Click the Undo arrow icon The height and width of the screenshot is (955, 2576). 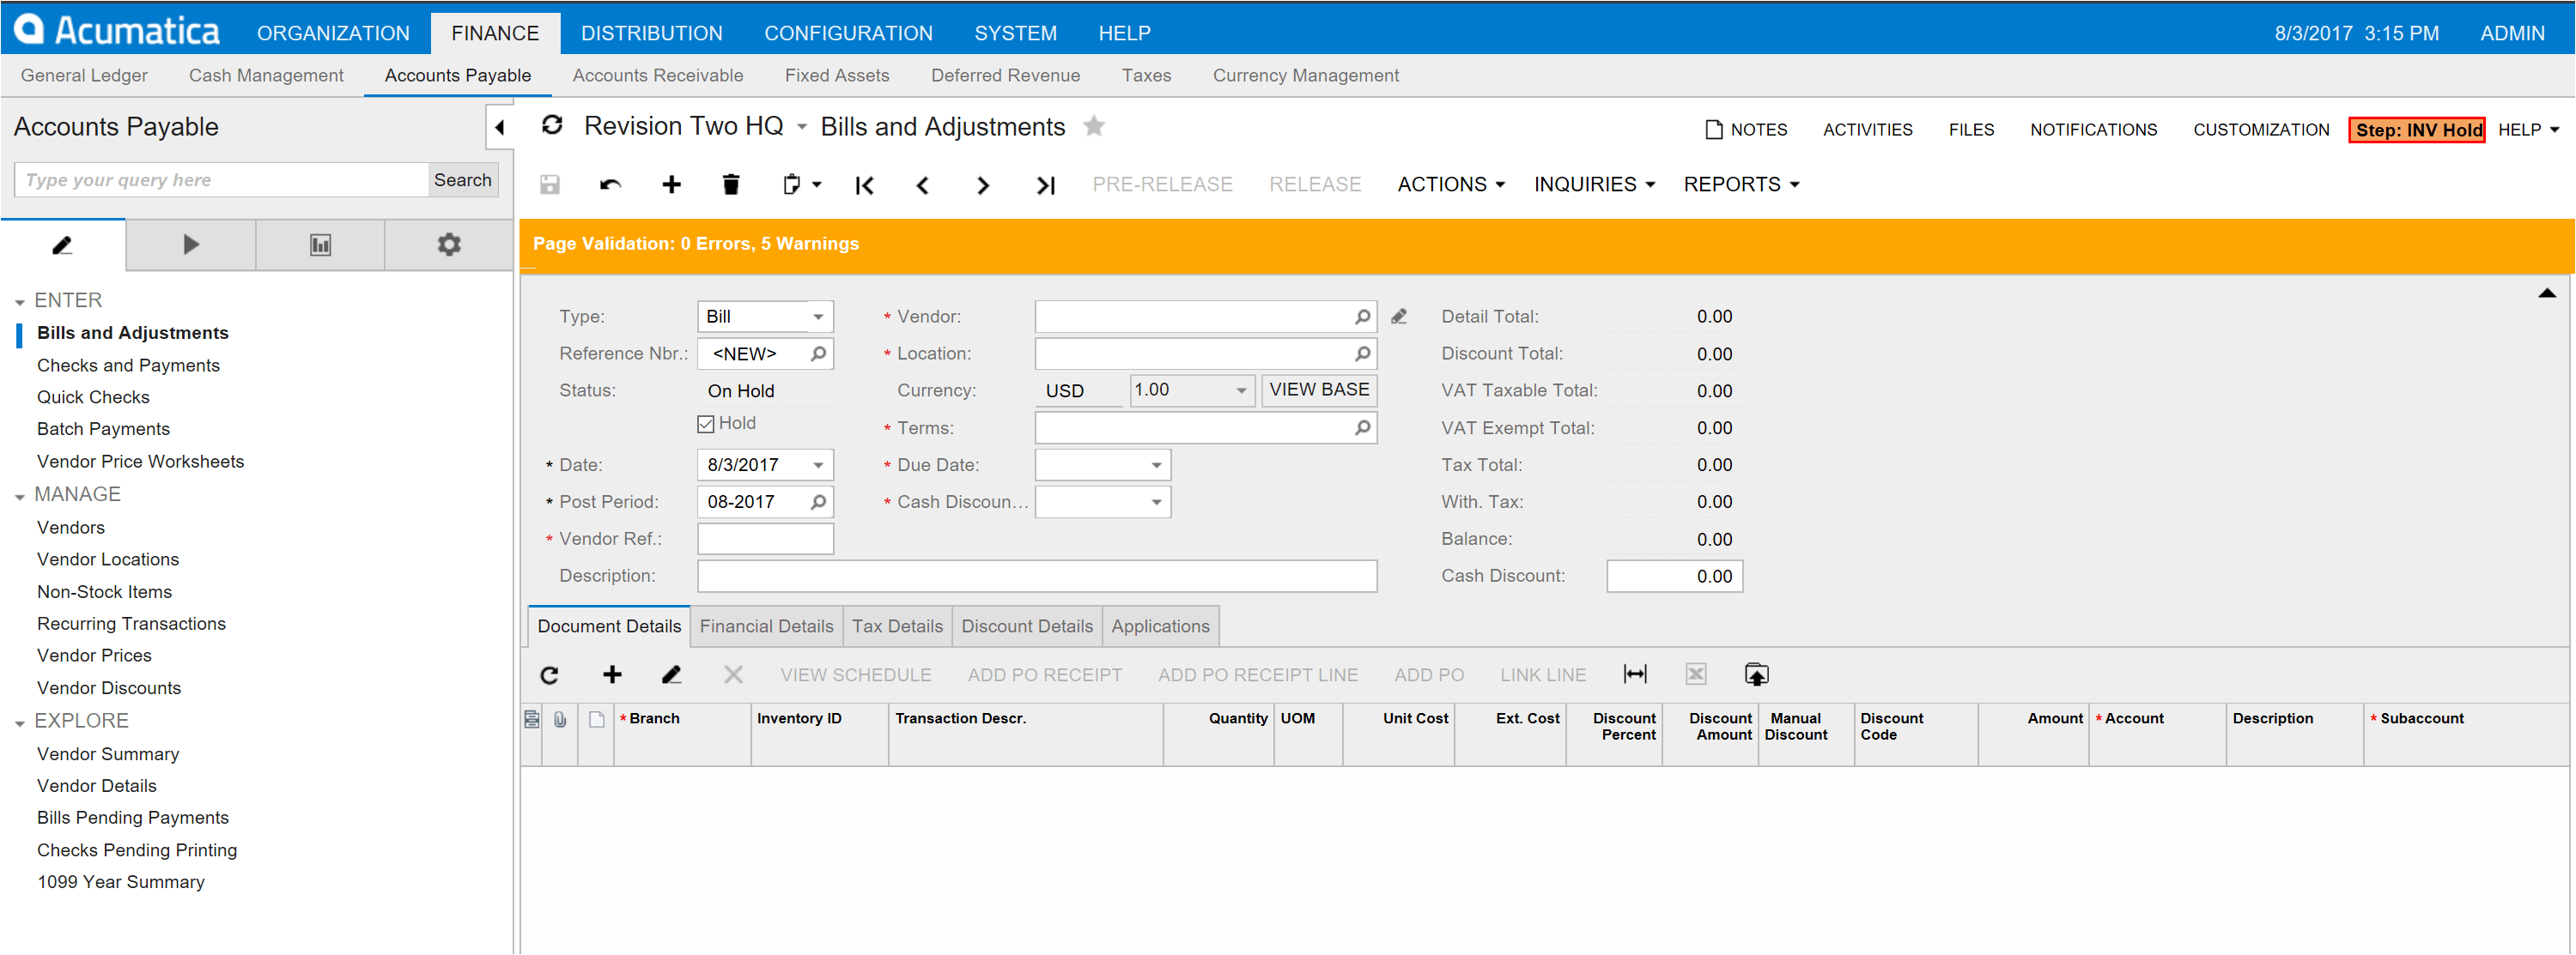[x=611, y=184]
